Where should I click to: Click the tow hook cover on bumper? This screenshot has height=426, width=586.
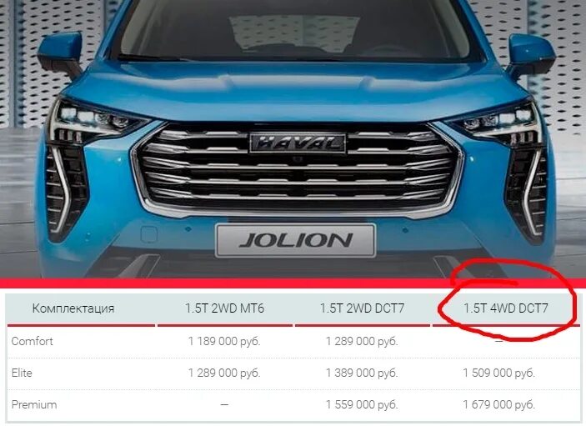coord(148,235)
